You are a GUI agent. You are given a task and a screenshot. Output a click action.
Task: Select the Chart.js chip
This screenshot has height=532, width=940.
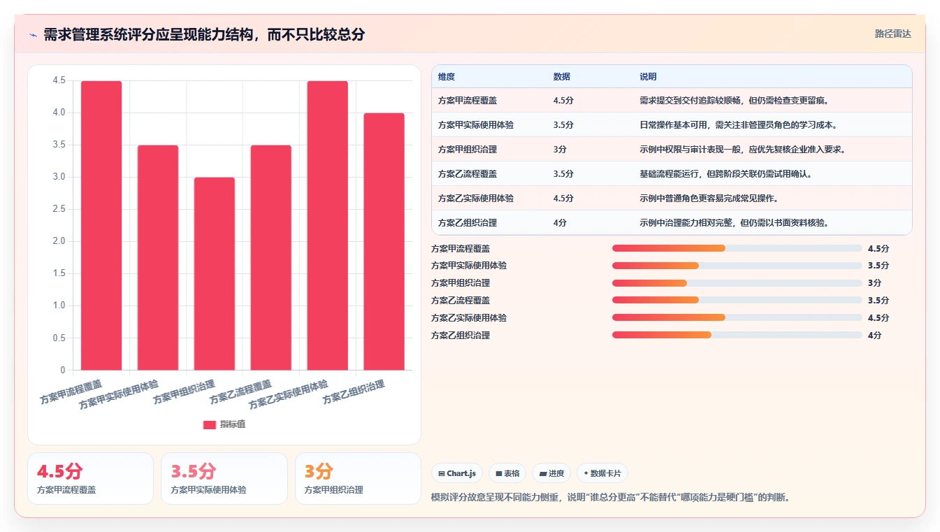(457, 473)
